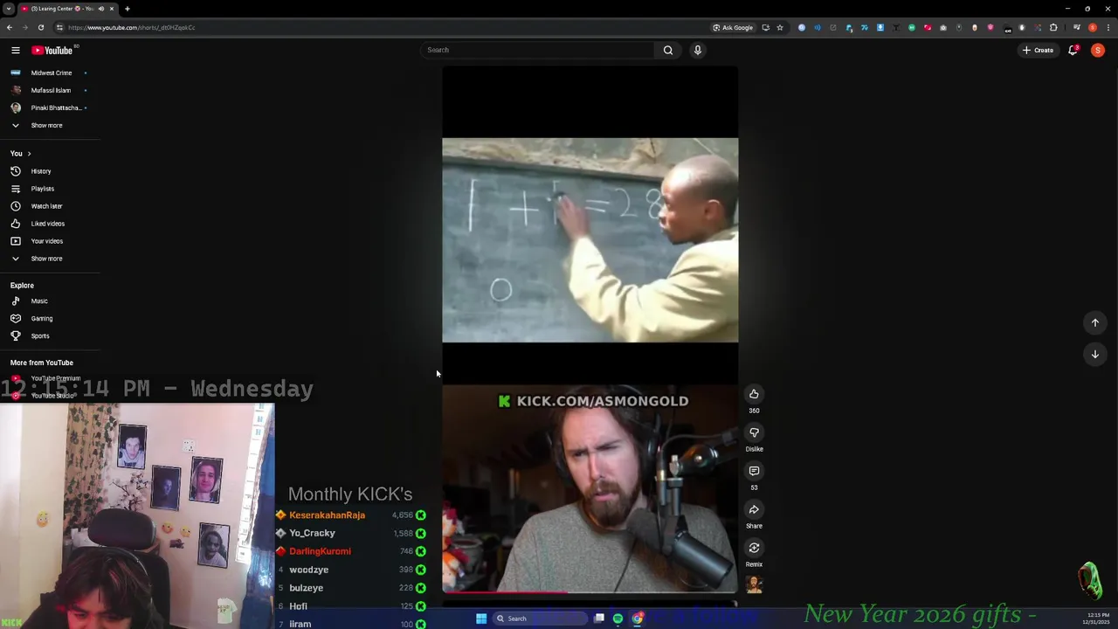Open Spotify from the taskbar
Viewport: 1118px width, 629px height.
click(618, 619)
